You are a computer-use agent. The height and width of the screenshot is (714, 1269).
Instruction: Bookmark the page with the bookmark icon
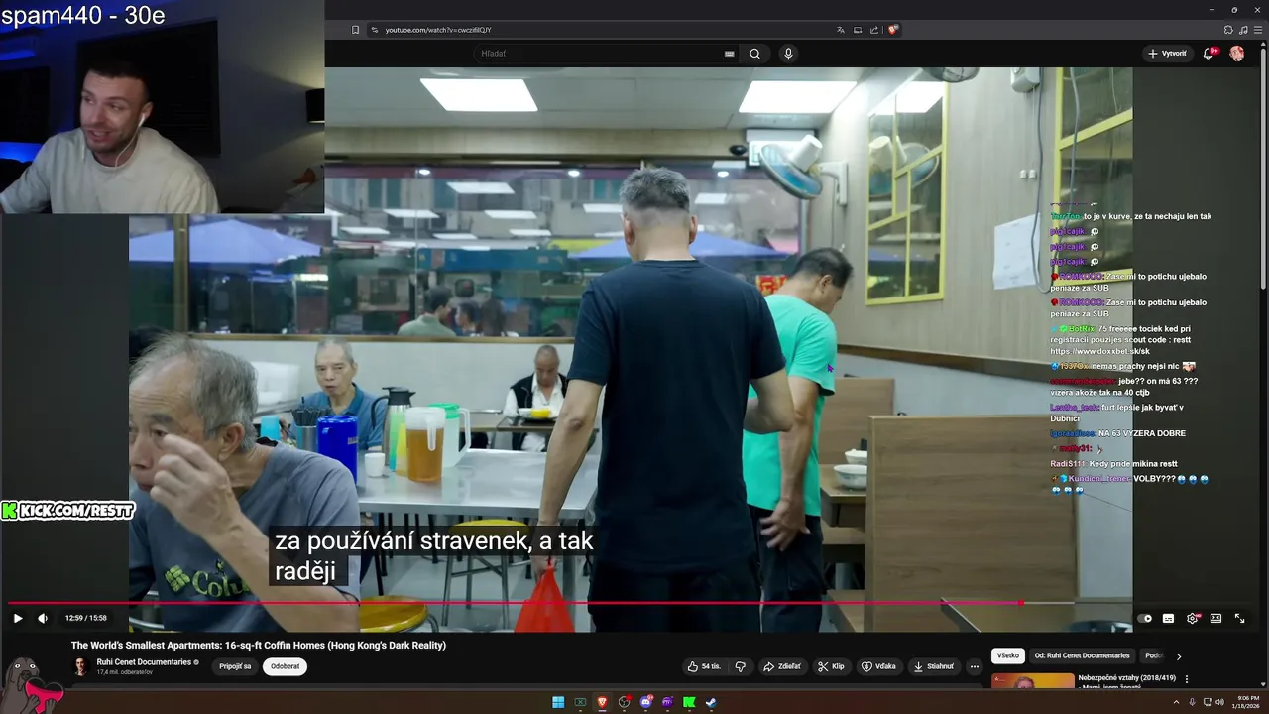[356, 30]
